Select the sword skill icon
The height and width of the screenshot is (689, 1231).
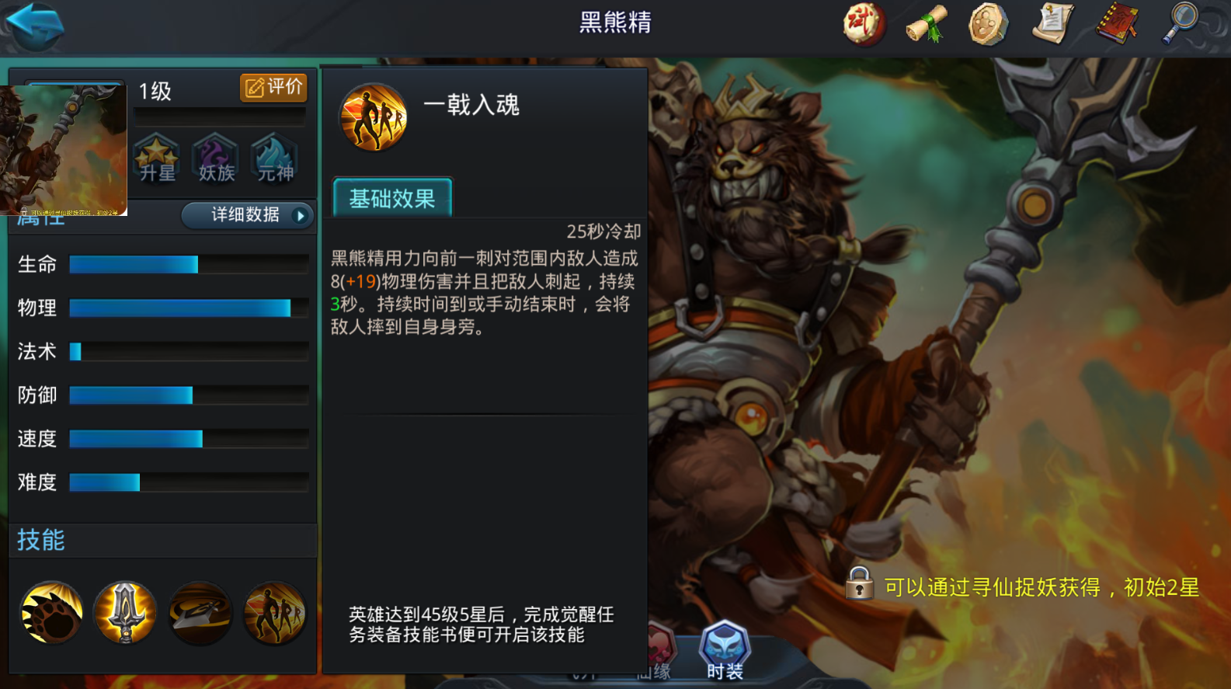pyautogui.click(x=125, y=613)
